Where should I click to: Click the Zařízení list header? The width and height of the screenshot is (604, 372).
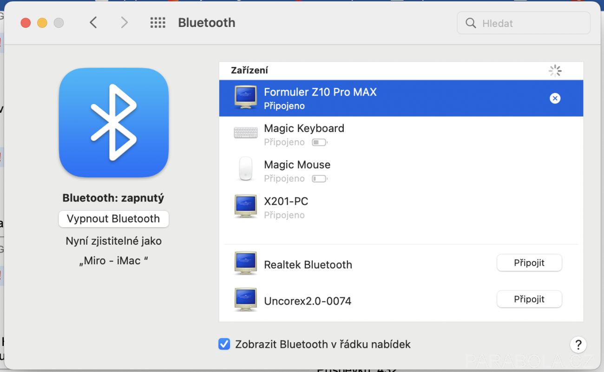tap(249, 71)
